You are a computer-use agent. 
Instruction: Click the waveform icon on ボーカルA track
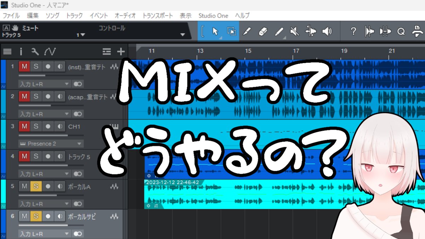tap(114, 186)
